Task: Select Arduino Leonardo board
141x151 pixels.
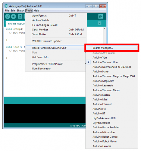Action: 112,85
